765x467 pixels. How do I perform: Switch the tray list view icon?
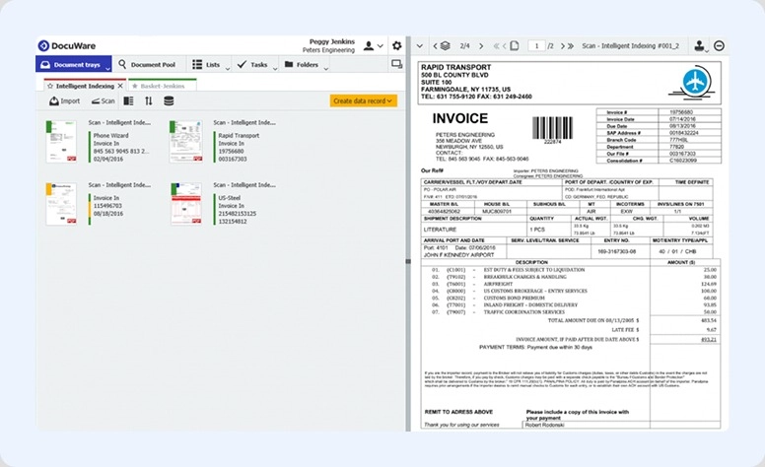point(128,100)
